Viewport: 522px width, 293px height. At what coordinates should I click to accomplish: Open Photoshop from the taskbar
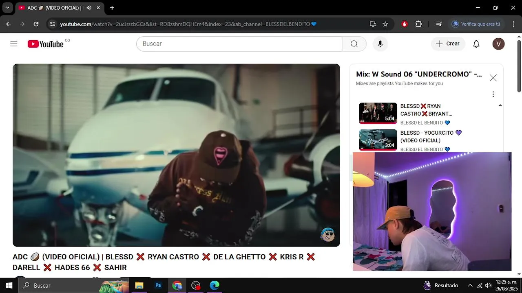click(x=158, y=286)
